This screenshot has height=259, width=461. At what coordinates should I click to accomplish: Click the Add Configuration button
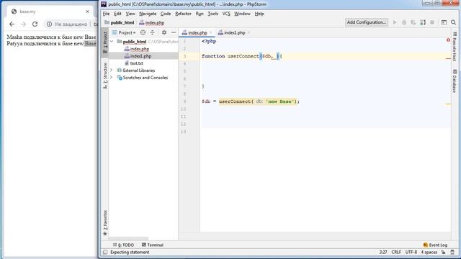coord(367,22)
